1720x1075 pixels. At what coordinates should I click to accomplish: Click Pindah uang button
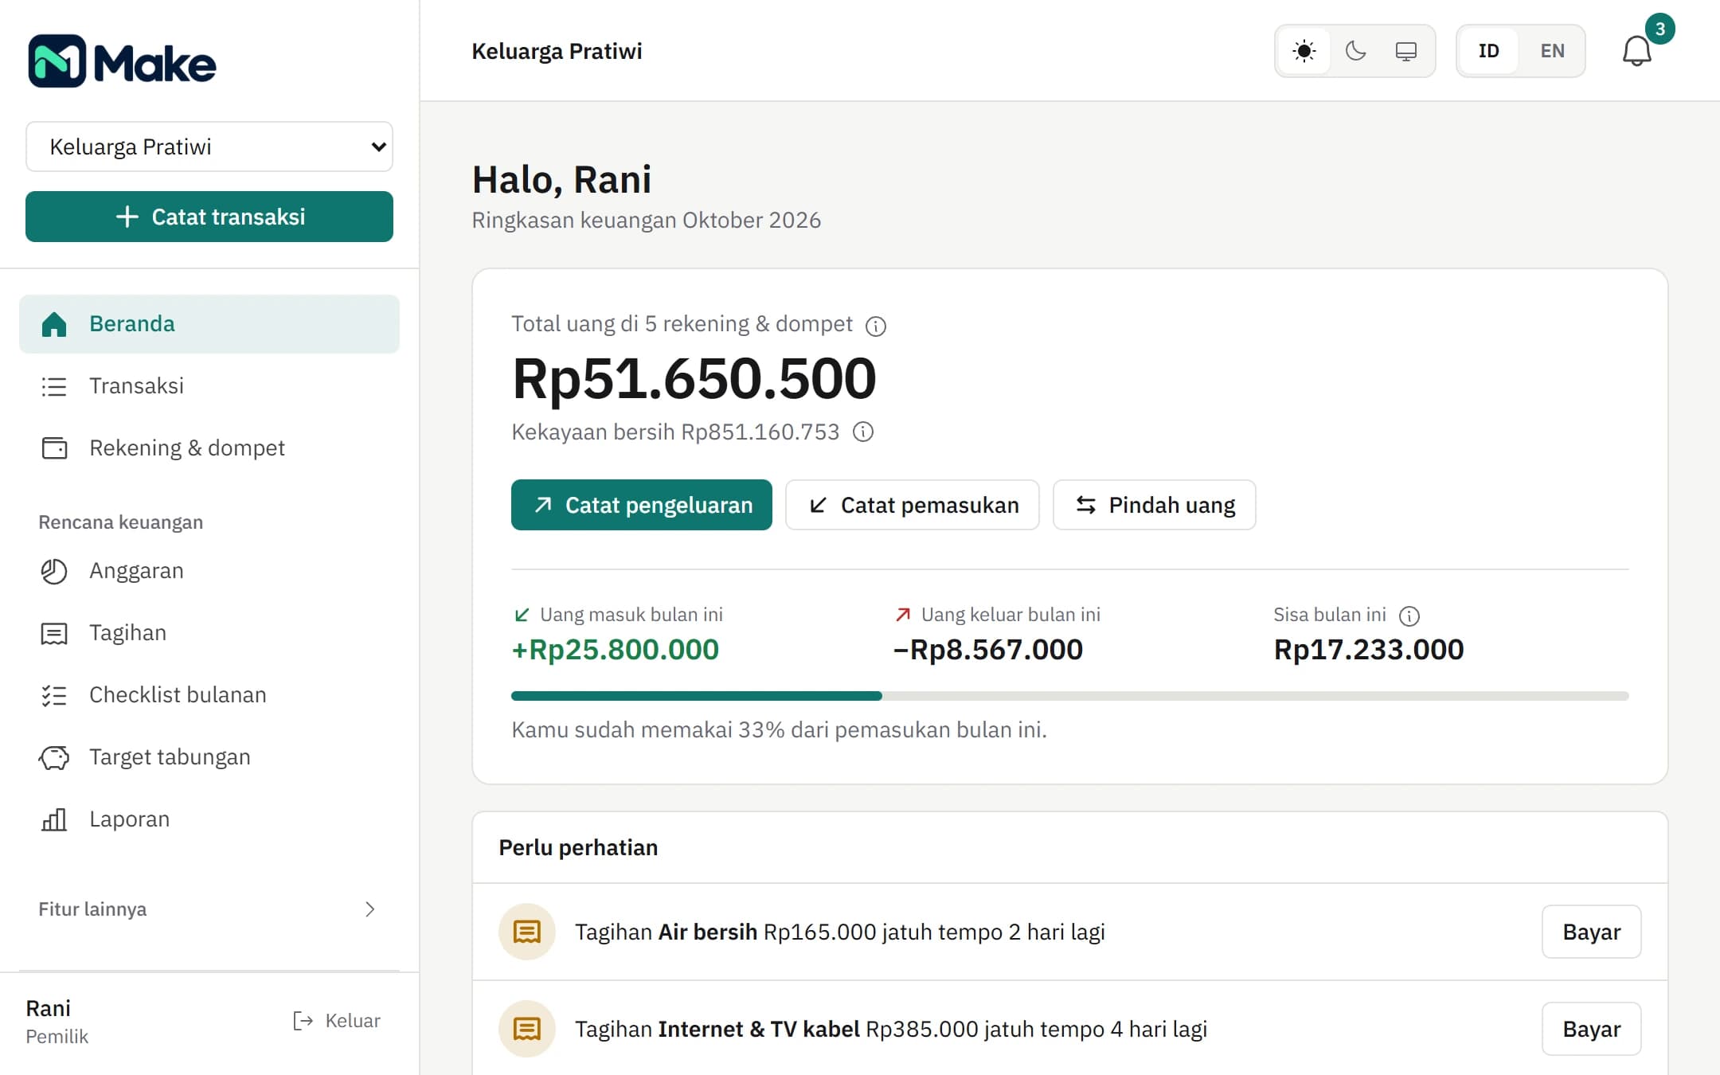pyautogui.click(x=1155, y=505)
